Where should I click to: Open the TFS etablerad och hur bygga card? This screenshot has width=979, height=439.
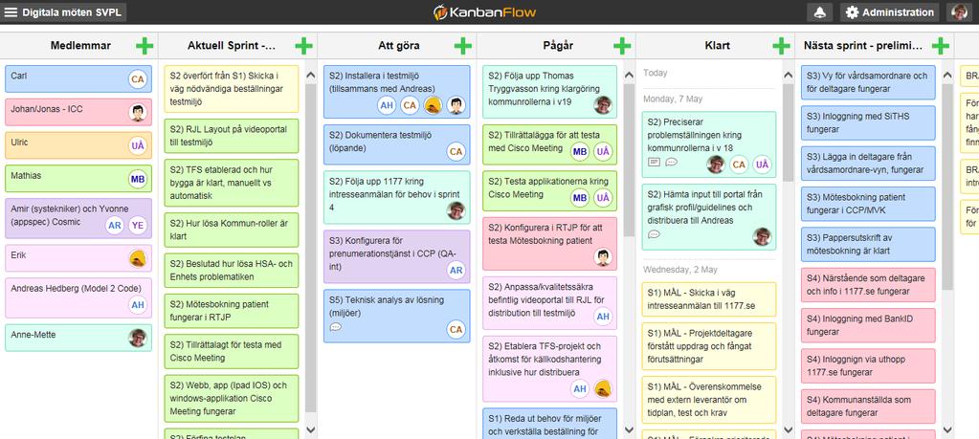231,183
